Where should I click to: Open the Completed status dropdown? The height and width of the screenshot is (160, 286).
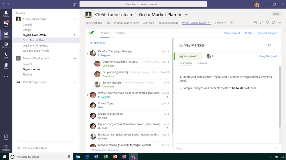point(191,56)
